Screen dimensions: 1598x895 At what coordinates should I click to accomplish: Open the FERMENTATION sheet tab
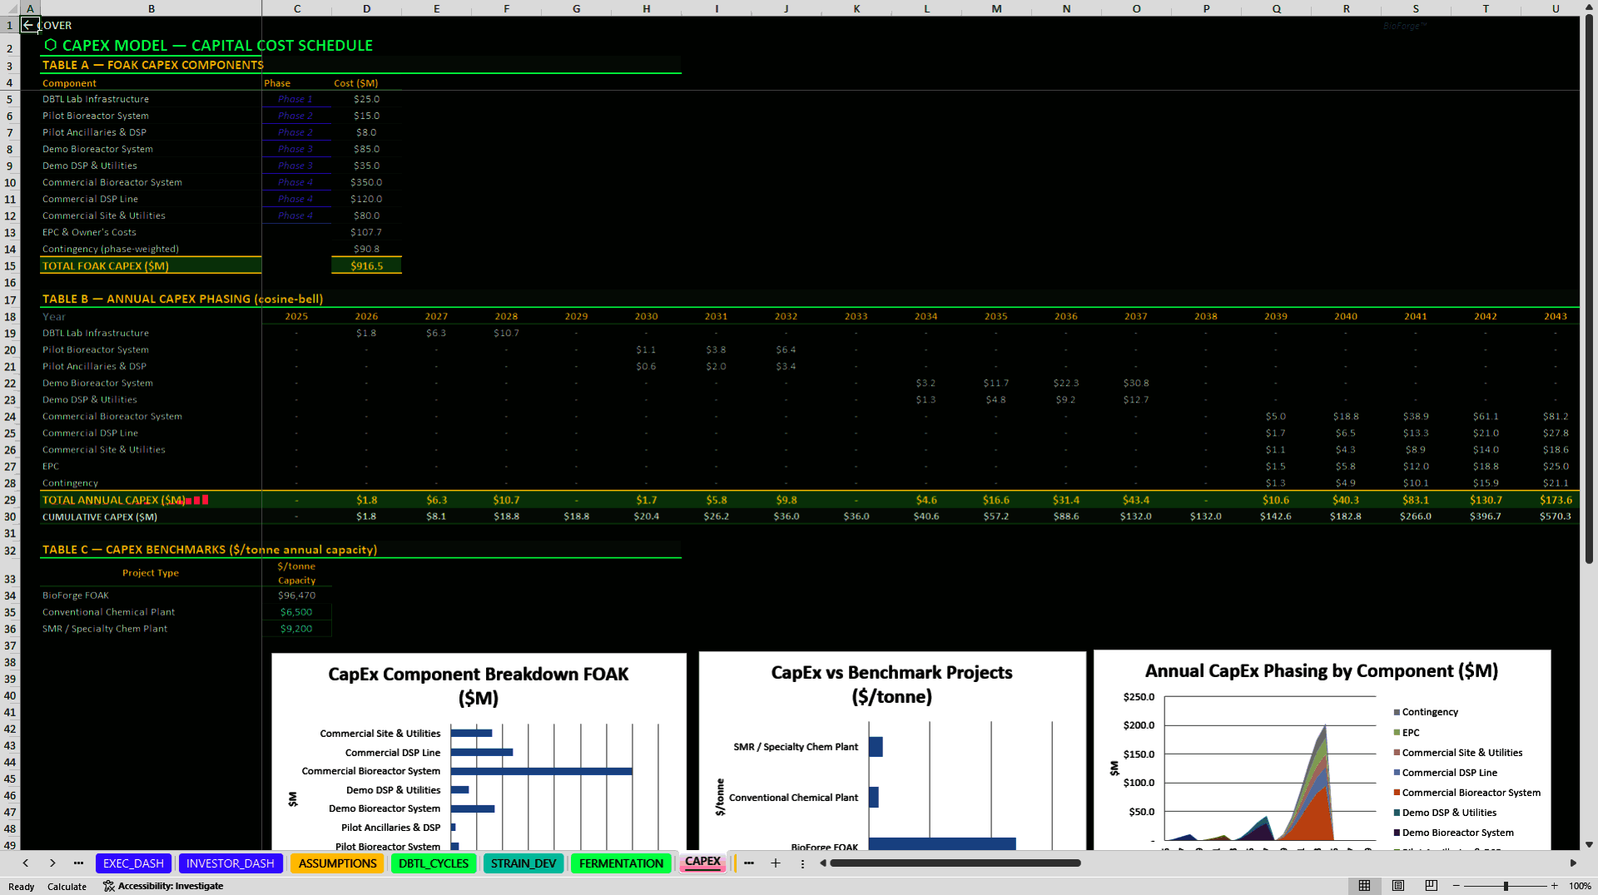click(621, 863)
